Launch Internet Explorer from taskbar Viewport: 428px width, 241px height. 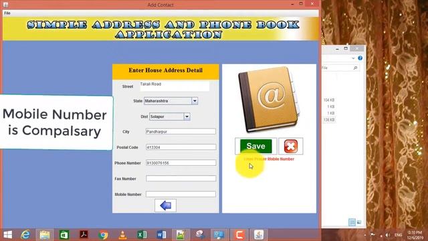[25, 235]
